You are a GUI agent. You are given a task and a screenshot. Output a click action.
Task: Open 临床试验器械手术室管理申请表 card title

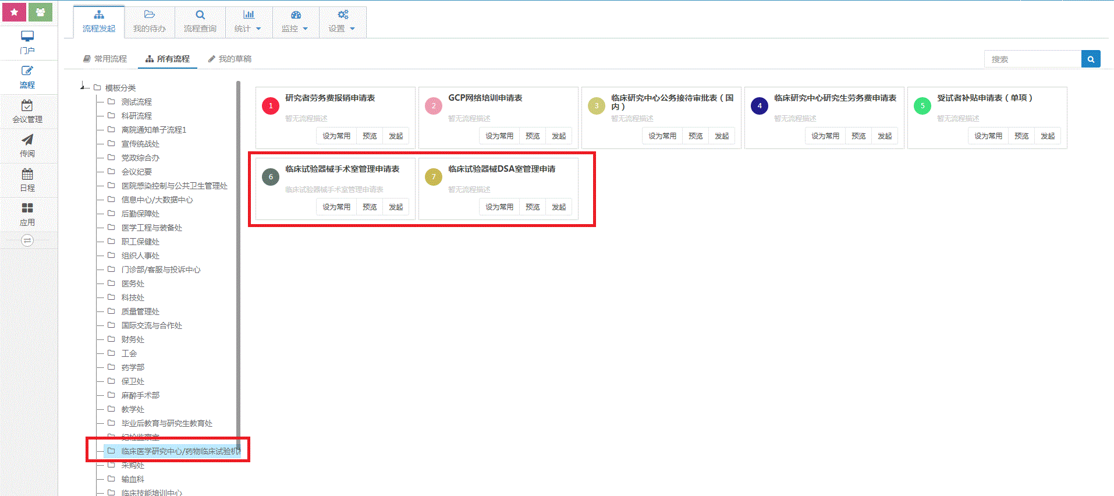[342, 169]
